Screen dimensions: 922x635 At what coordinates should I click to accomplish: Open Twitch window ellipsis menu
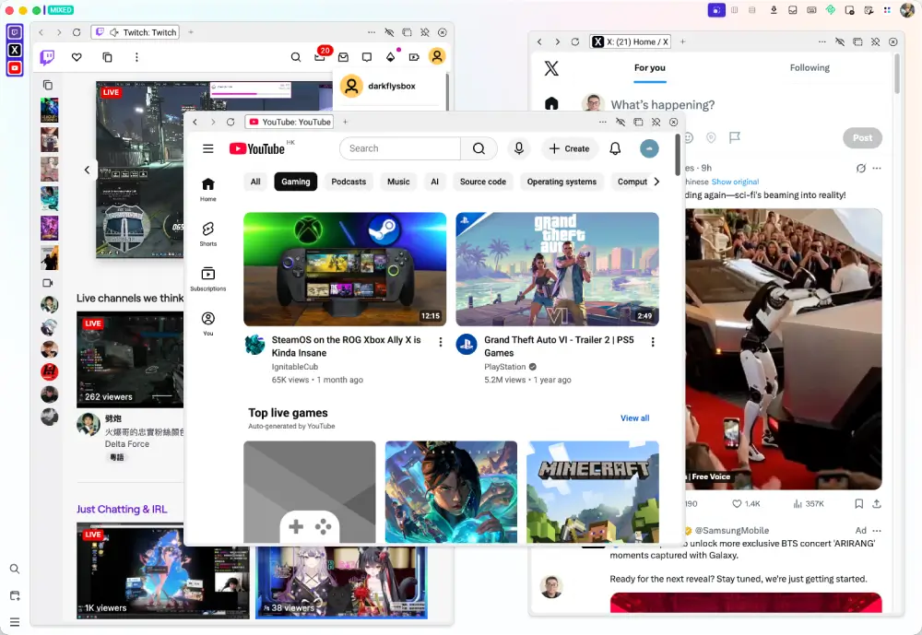coord(371,32)
